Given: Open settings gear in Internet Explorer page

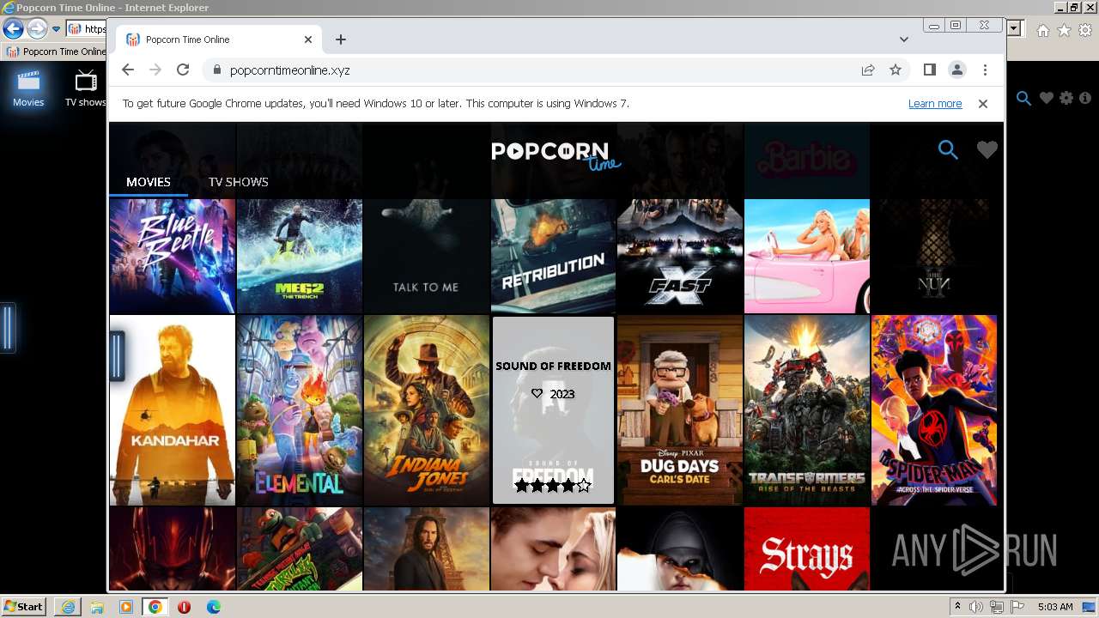Looking at the screenshot, I should click(x=1066, y=99).
